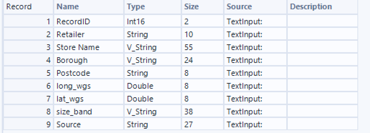The height and width of the screenshot is (133, 370).
Task: Click the Int16 type cell
Action: coord(153,21)
